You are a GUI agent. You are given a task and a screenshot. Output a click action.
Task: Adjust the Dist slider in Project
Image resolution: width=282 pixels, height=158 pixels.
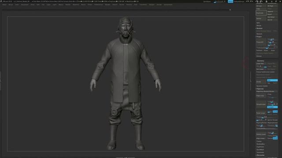click(x=272, y=39)
